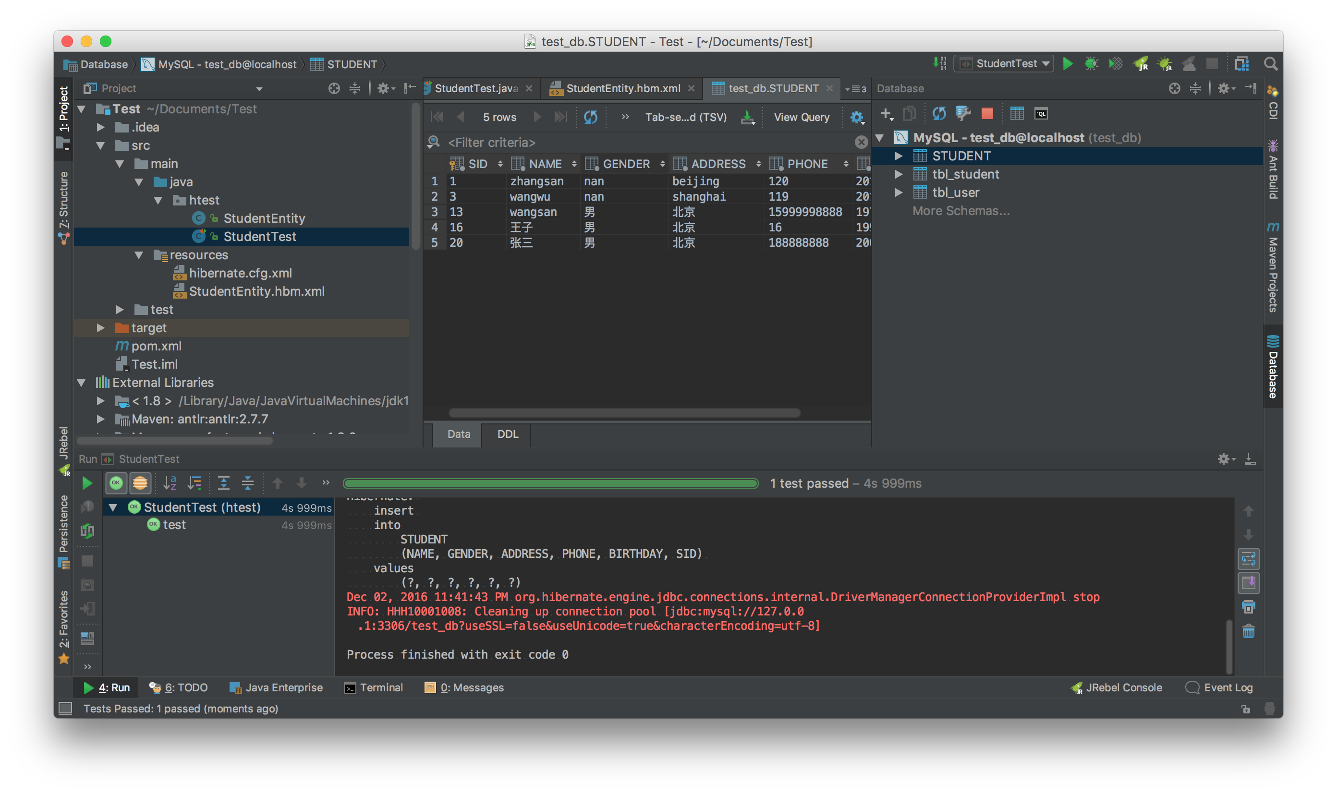The height and width of the screenshot is (795, 1337).
Task: Rerun test with green play in Run panel
Action: [87, 483]
